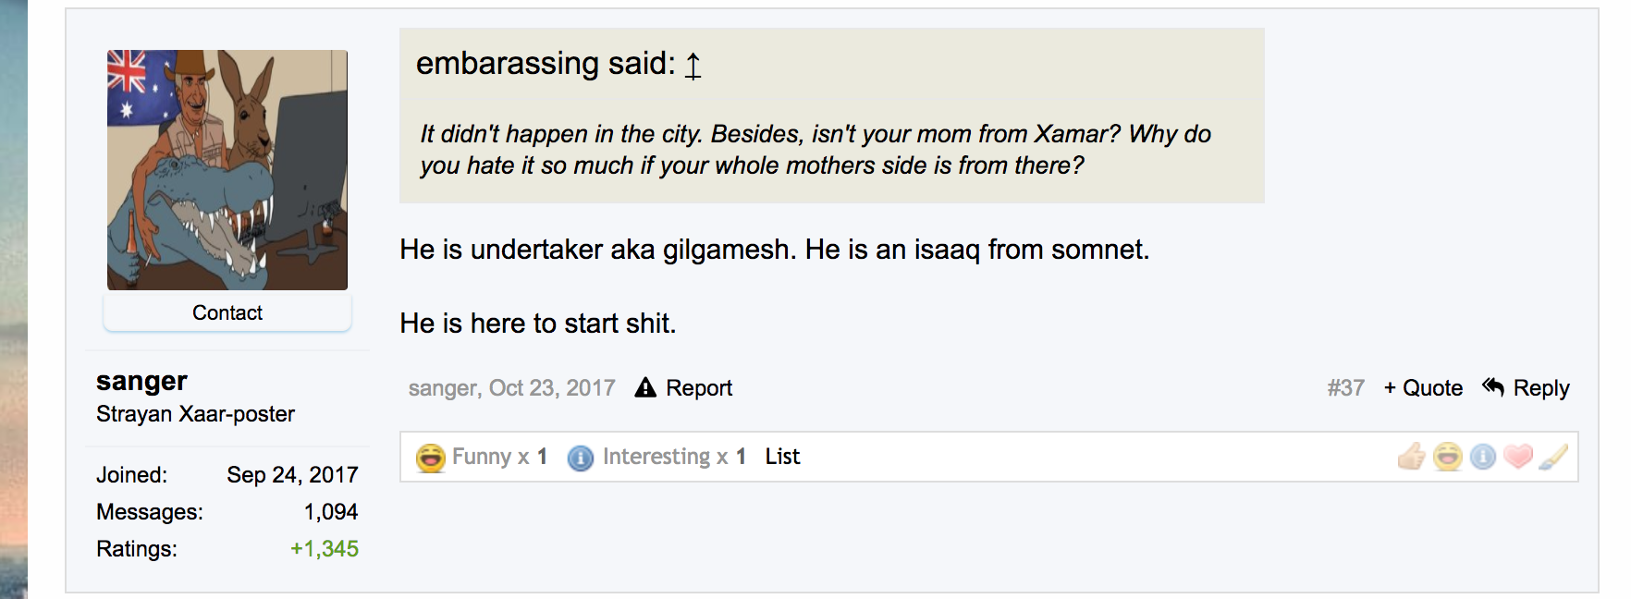Click the Reply arrow icon
This screenshot has width=1631, height=599.
point(1493,386)
